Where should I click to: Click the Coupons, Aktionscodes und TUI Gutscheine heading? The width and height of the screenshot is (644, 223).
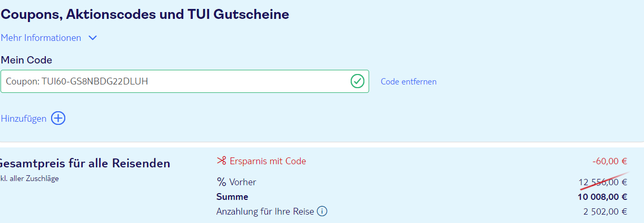coord(145,14)
